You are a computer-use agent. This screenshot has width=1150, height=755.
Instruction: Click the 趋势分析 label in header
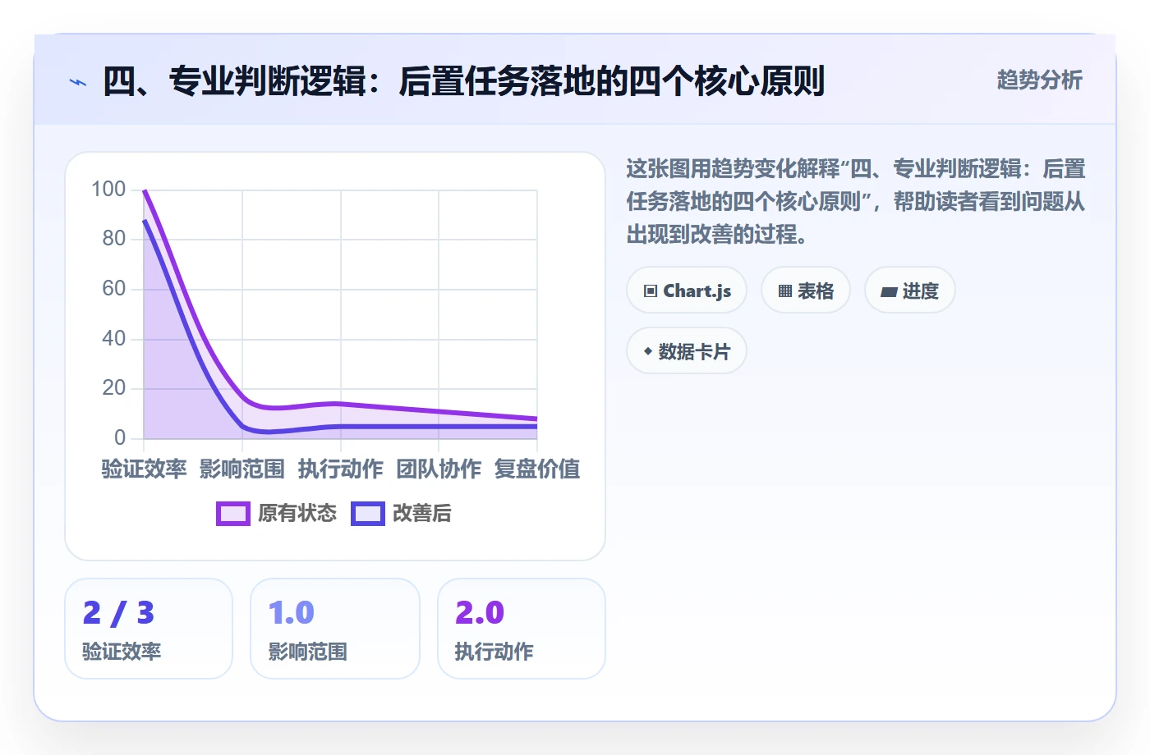1039,80
